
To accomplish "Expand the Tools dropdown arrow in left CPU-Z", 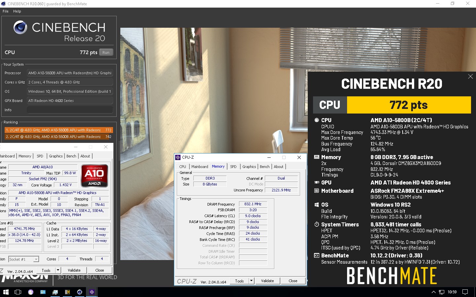I will click(x=58, y=270).
